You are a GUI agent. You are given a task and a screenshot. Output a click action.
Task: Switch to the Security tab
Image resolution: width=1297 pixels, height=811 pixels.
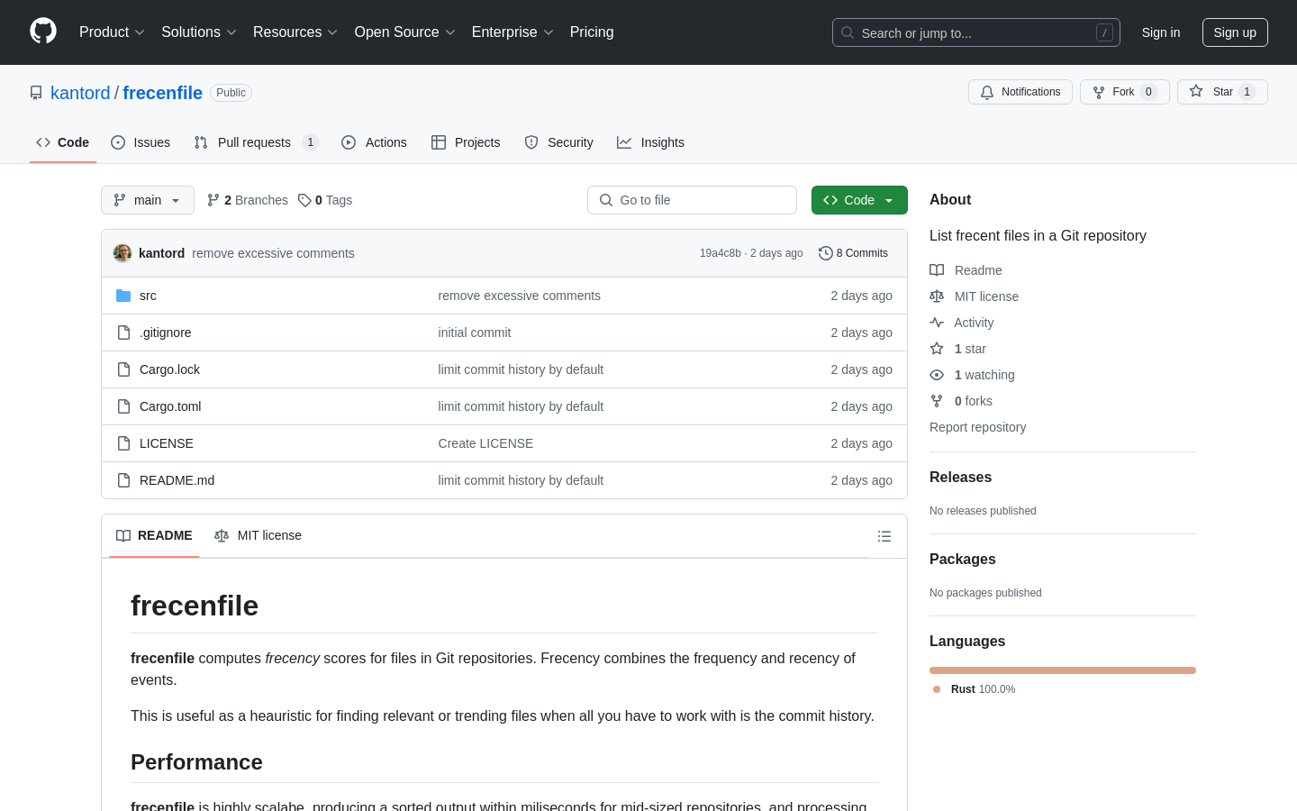point(559,142)
